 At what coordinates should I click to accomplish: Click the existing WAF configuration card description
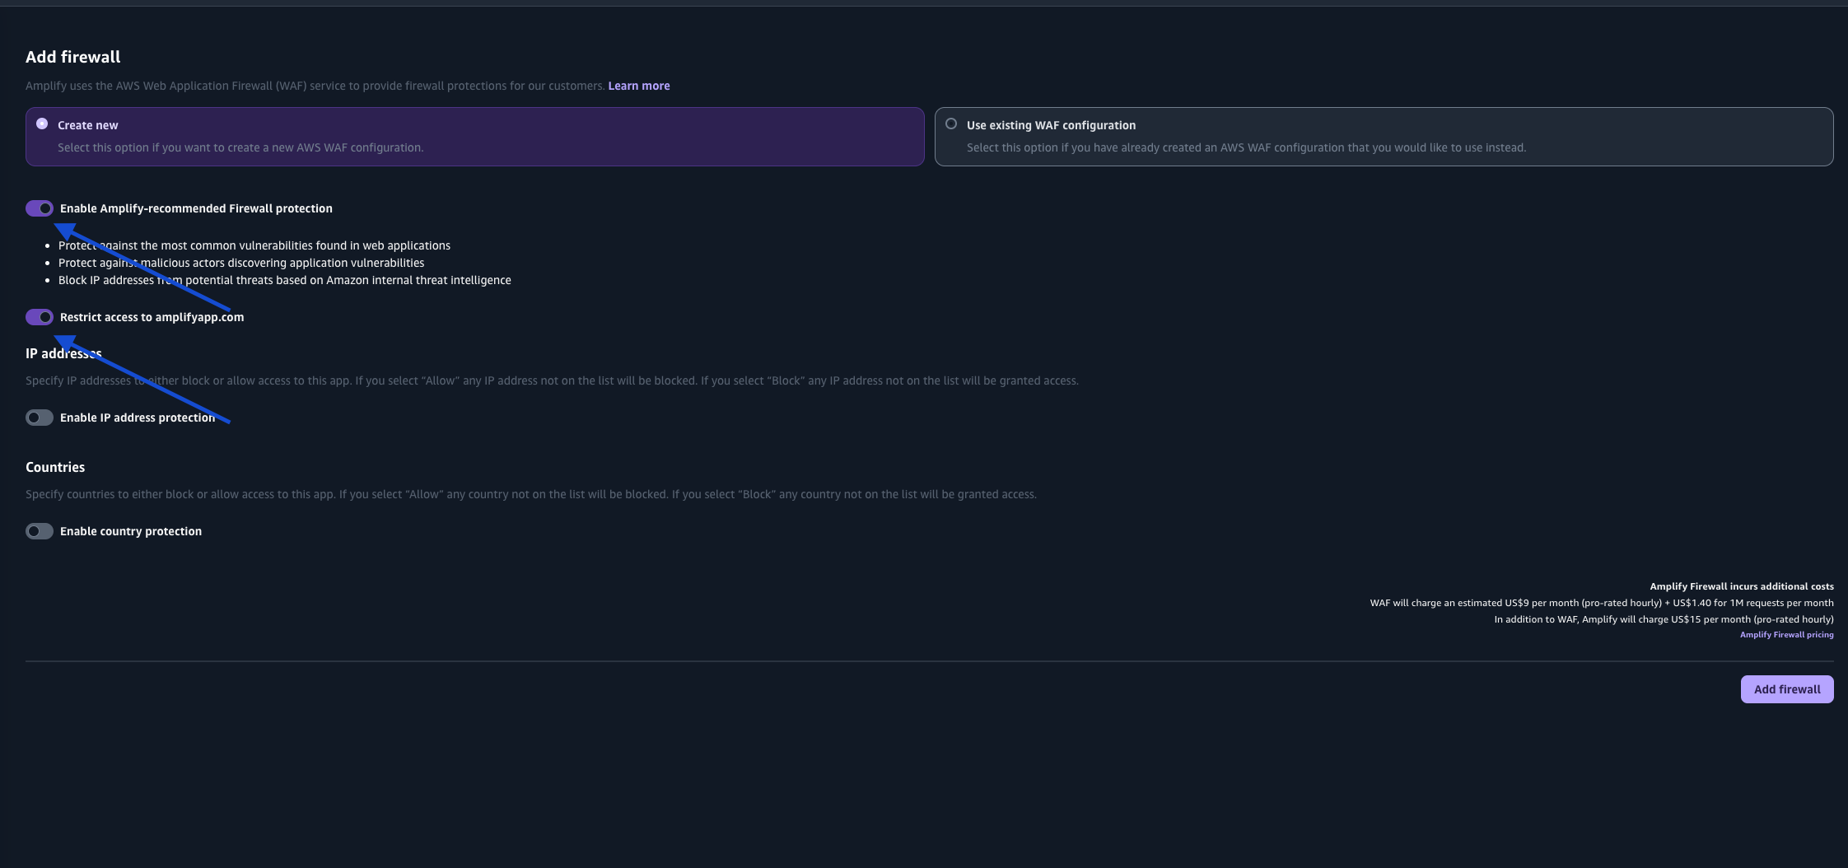(1246, 147)
